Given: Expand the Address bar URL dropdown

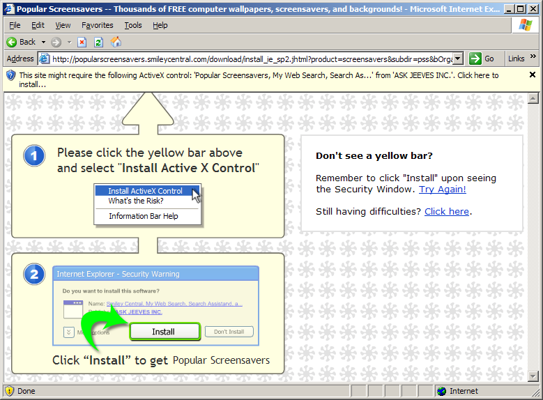Looking at the screenshot, I should 458,59.
